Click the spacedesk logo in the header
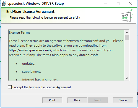Viewport: 138px width, 108px height. (x=127, y=15)
